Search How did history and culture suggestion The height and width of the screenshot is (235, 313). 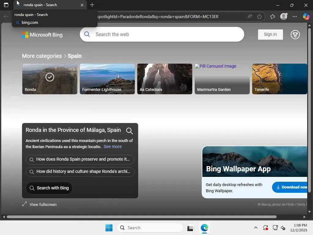[x=80, y=171]
